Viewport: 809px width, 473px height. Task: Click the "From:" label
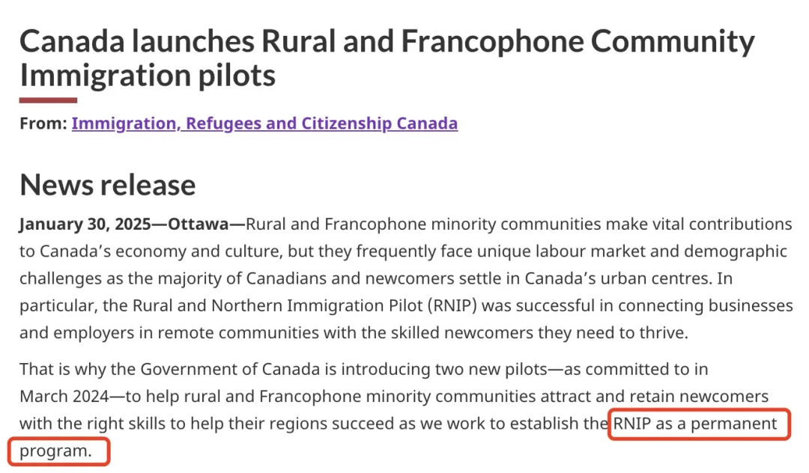tap(43, 123)
